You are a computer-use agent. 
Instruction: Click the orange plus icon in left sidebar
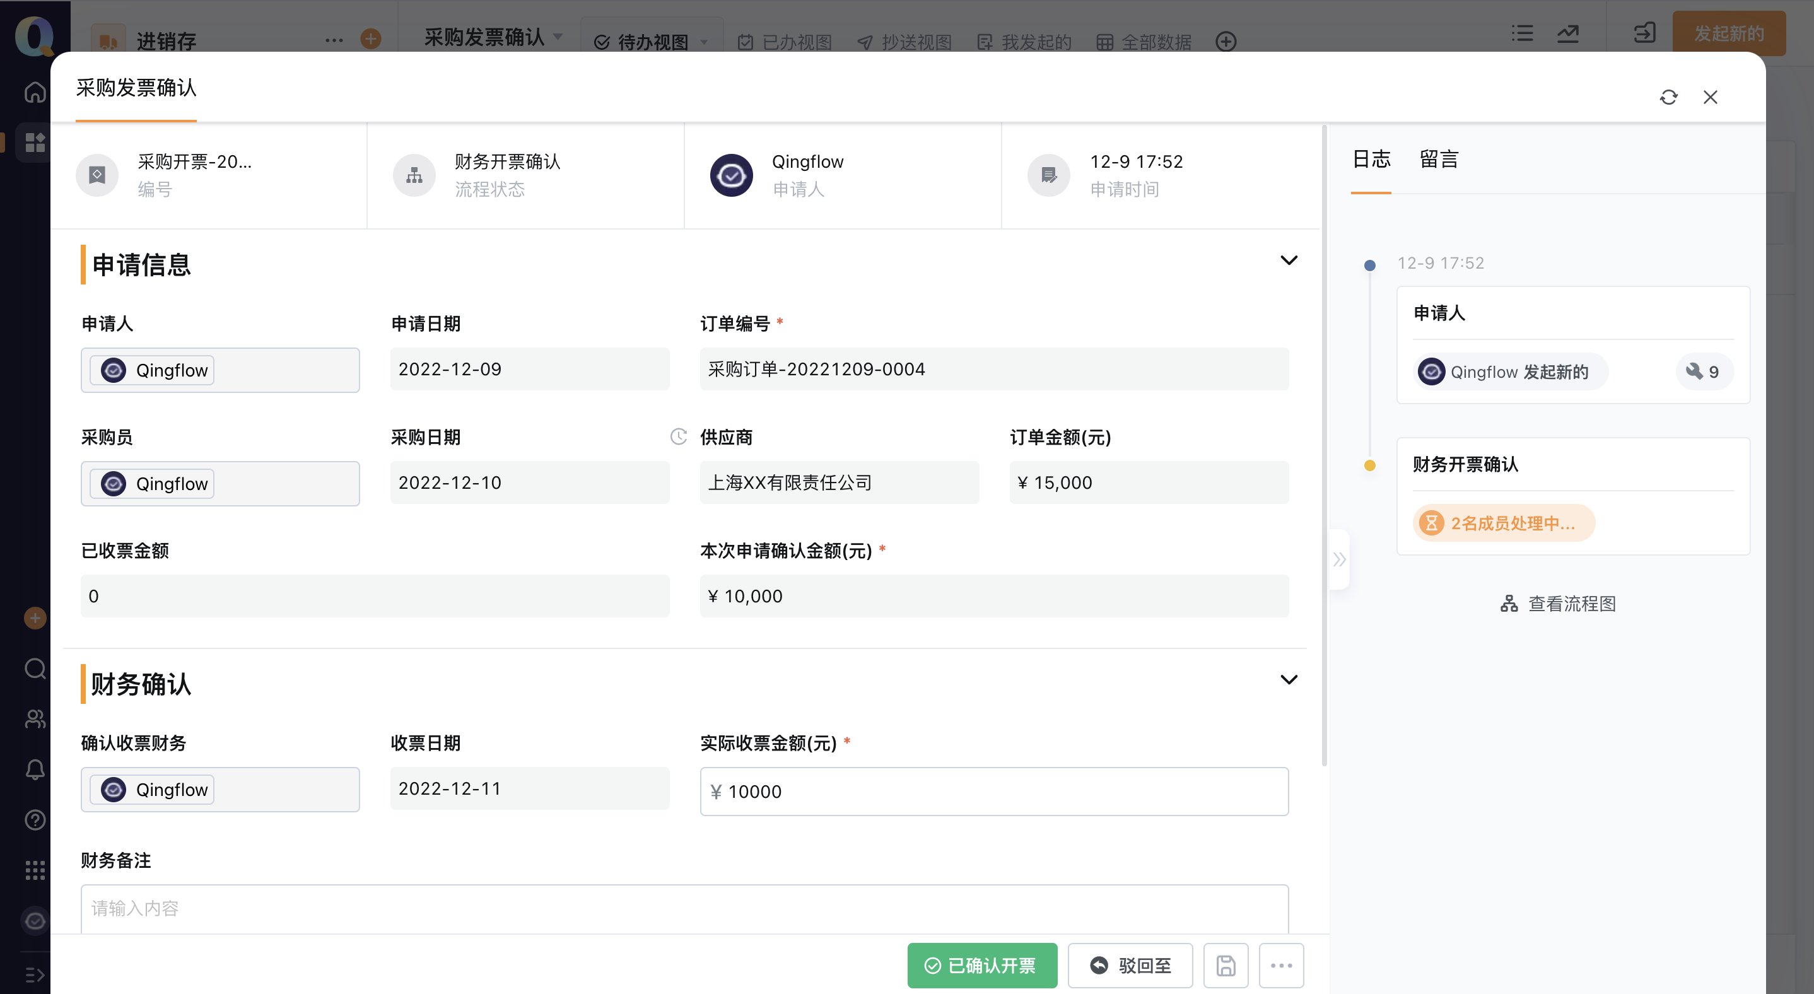pos(35,618)
